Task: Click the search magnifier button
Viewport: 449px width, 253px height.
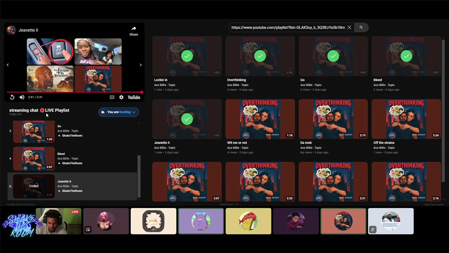Action: (361, 27)
